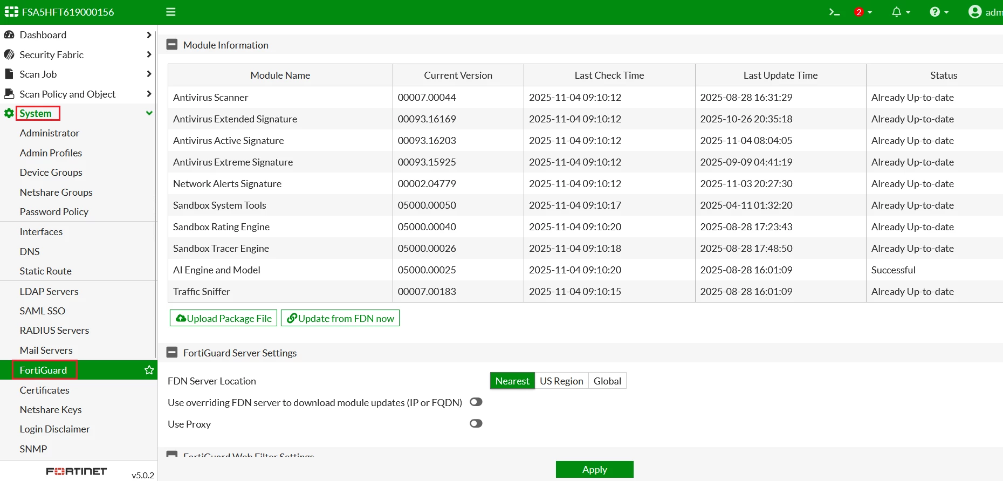Screen dimensions: 1003x481
Task: Click the Dashboard gauge icon
Action: click(x=9, y=35)
